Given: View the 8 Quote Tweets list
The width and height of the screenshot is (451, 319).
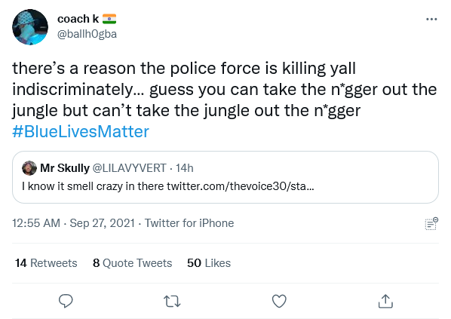Looking at the screenshot, I should click(132, 263).
